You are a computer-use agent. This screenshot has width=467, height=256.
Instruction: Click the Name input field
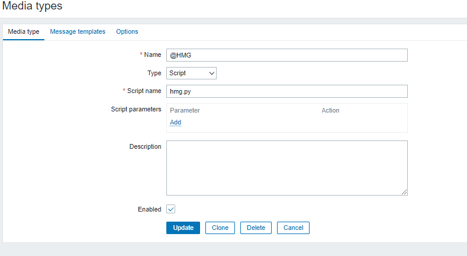click(x=286, y=55)
